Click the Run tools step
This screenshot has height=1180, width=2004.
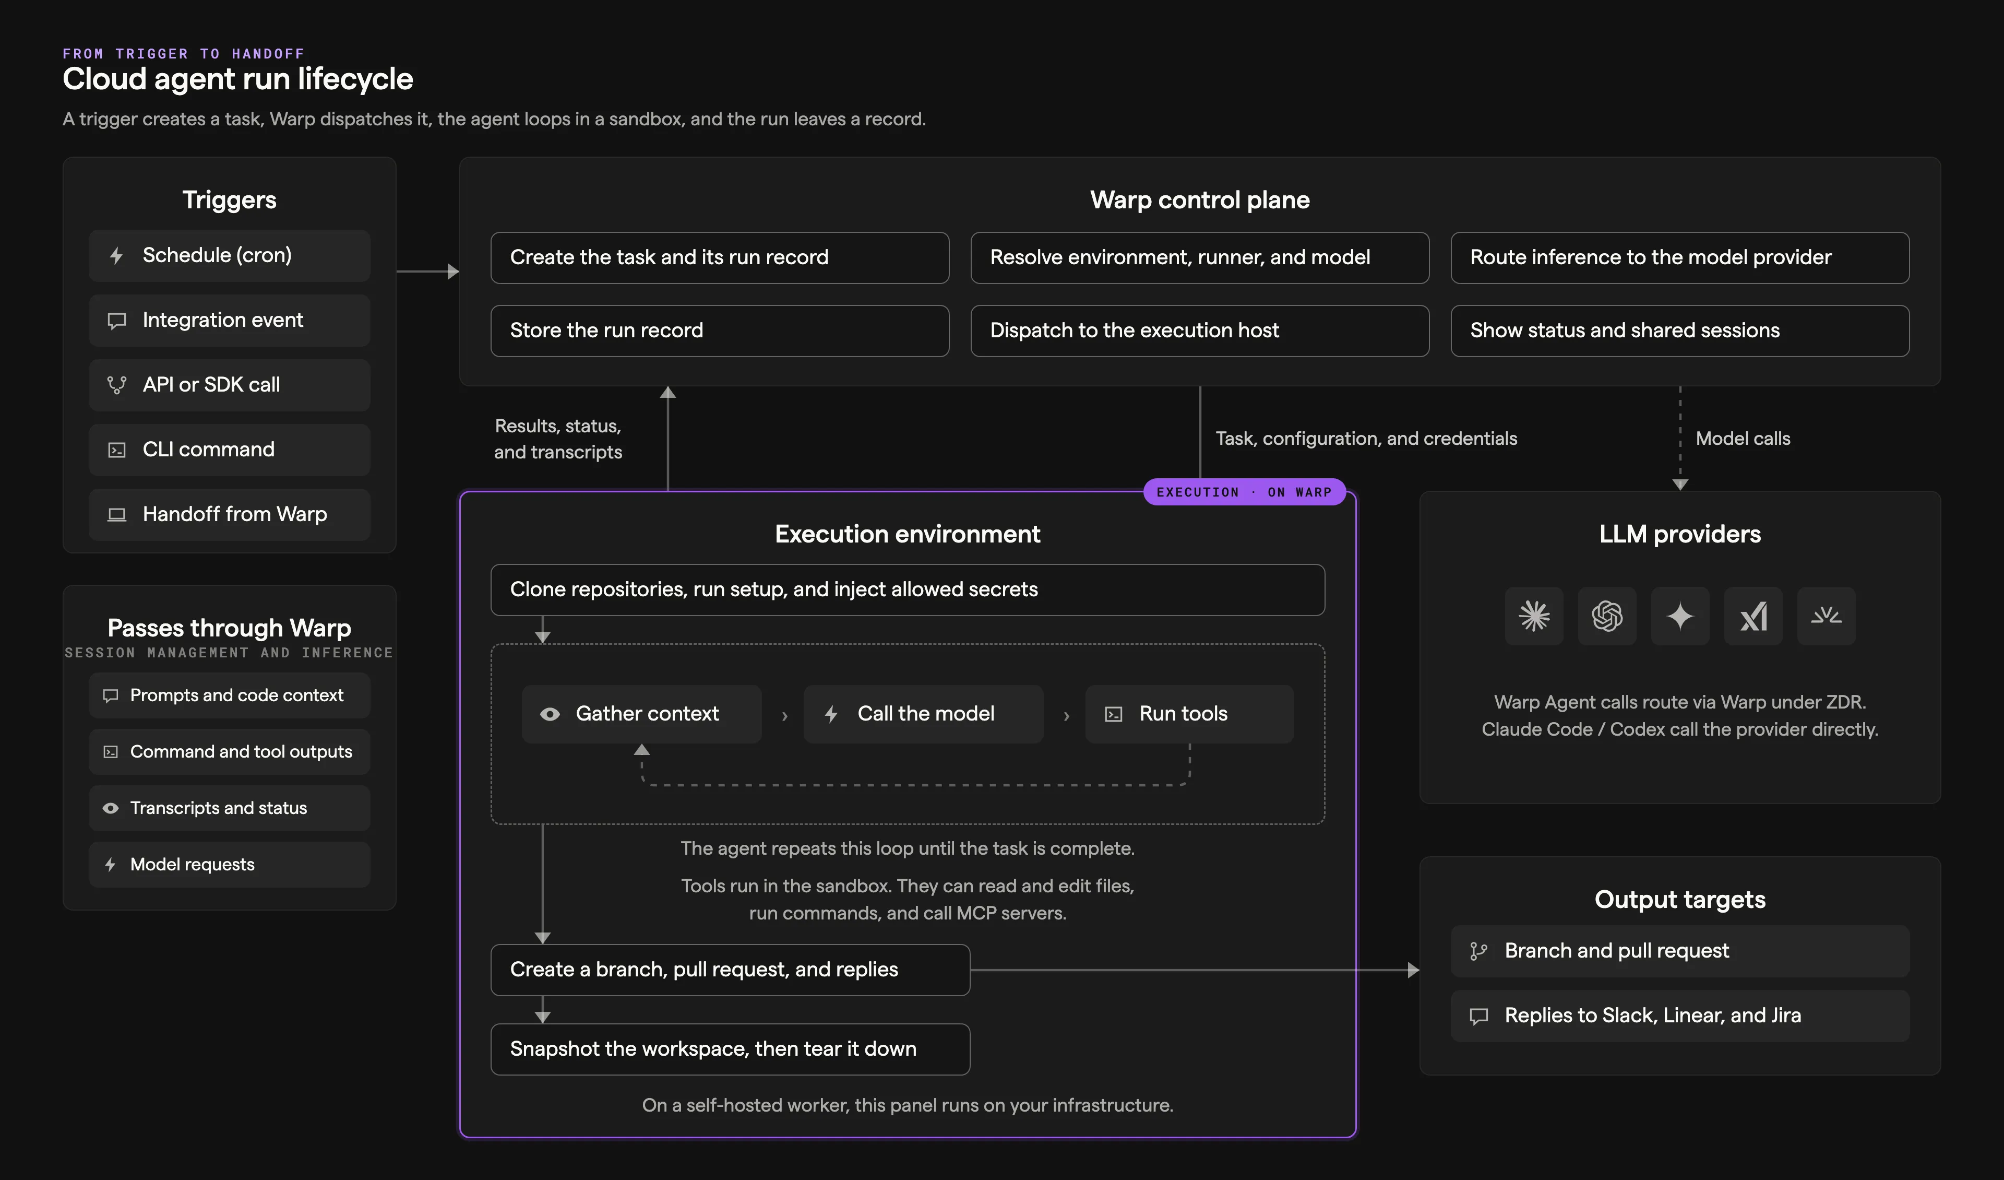pyautogui.click(x=1190, y=714)
